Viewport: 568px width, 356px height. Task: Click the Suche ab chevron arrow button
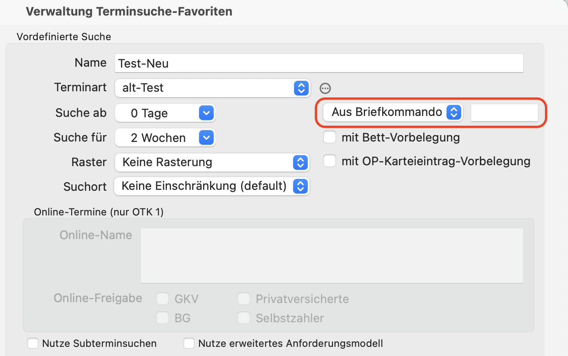pyautogui.click(x=206, y=113)
